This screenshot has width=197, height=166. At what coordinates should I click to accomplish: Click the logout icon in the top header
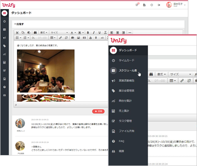pos(159,5)
